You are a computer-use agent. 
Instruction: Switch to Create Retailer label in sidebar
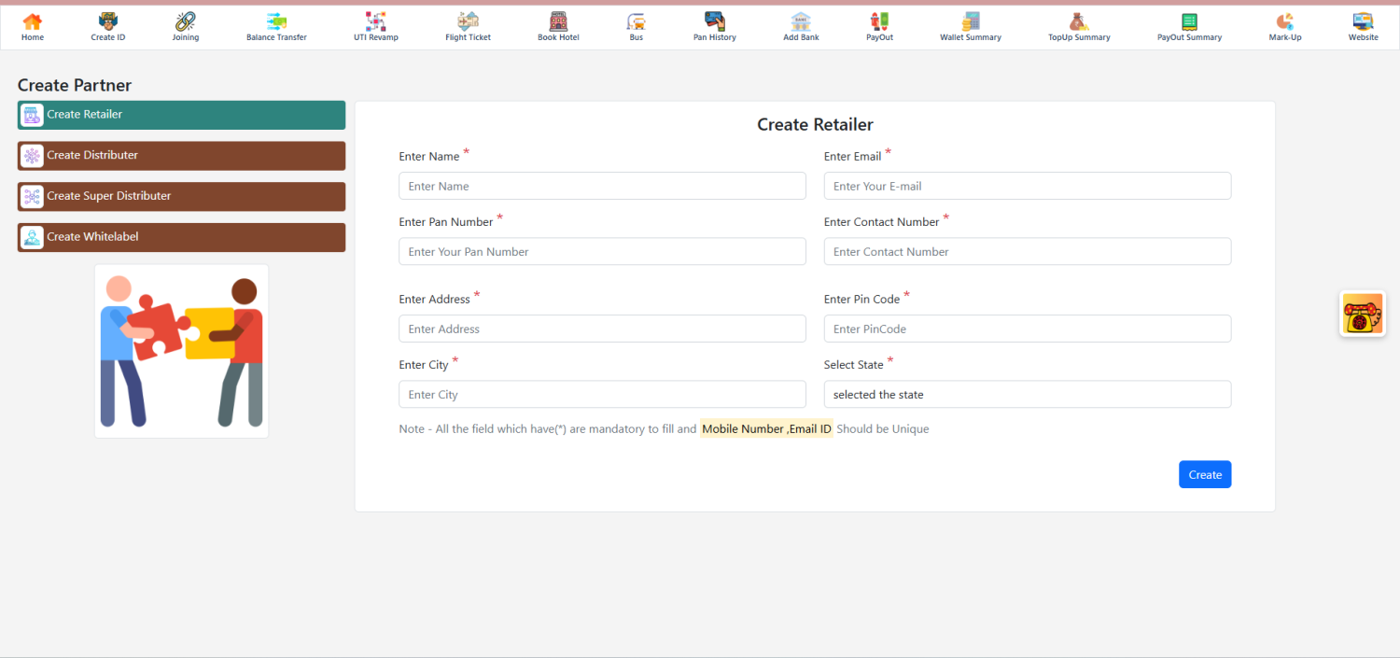coord(85,114)
